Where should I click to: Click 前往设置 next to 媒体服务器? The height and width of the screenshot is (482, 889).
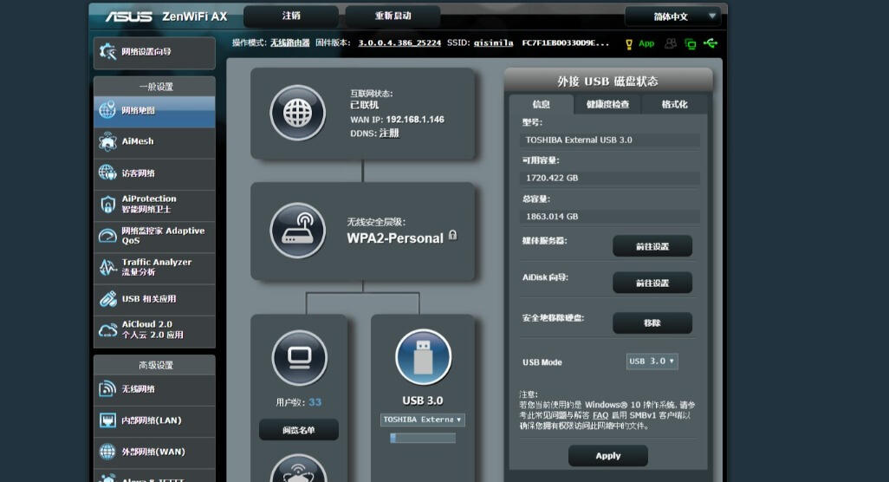[652, 246]
